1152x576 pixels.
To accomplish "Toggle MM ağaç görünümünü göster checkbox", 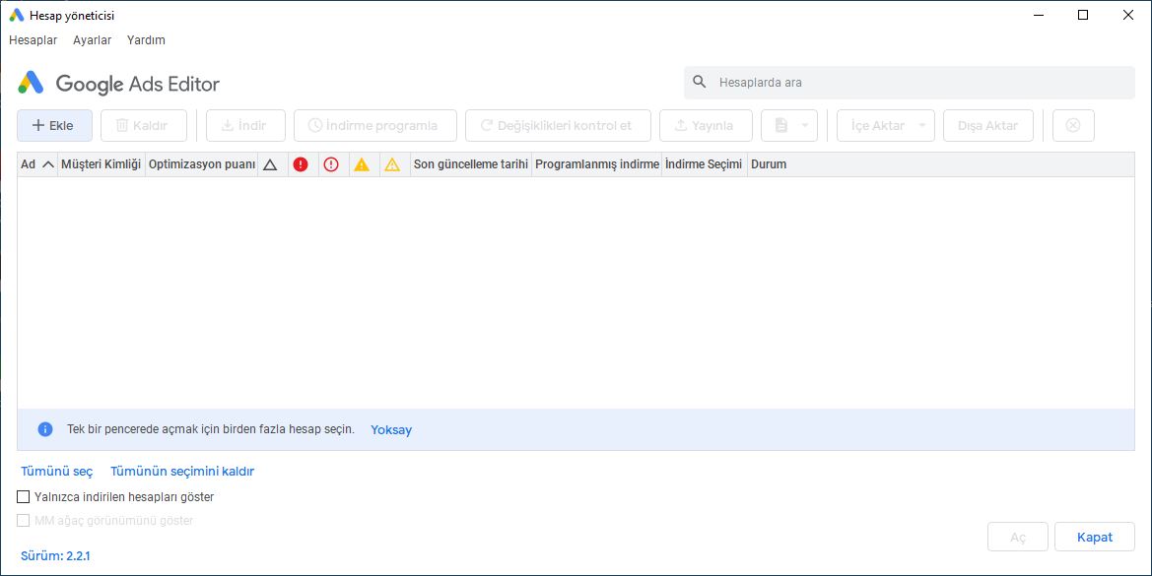I will pos(23,520).
